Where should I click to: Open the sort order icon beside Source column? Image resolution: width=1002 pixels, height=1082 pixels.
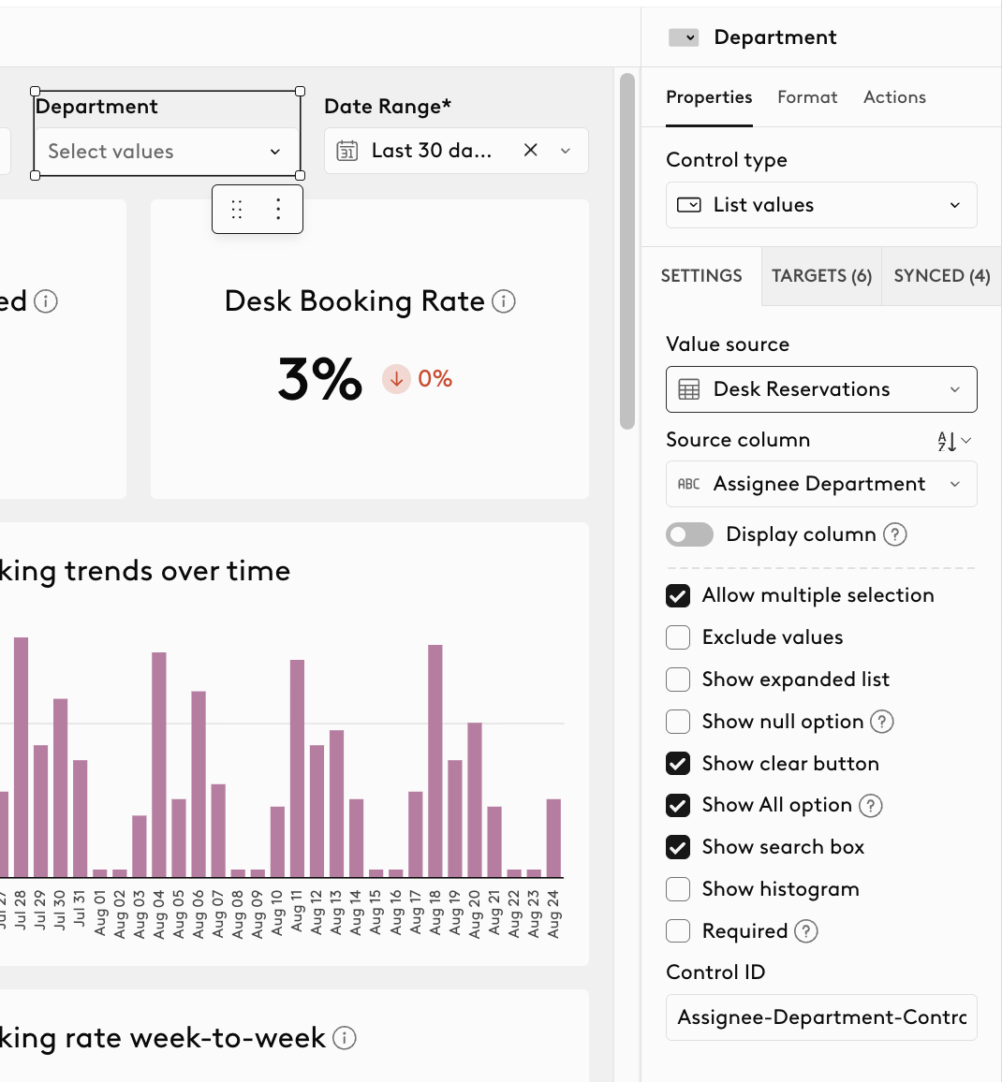pyautogui.click(x=953, y=441)
